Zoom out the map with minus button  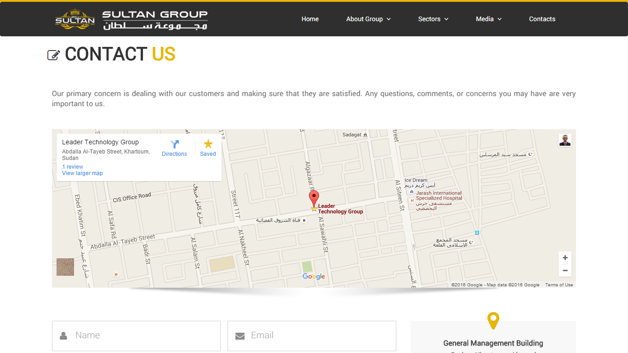tap(565, 271)
